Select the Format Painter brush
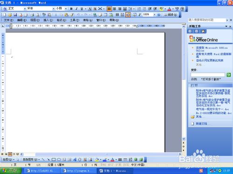Image resolution: width=233 pixels, height=174 pixels. click(72, 15)
